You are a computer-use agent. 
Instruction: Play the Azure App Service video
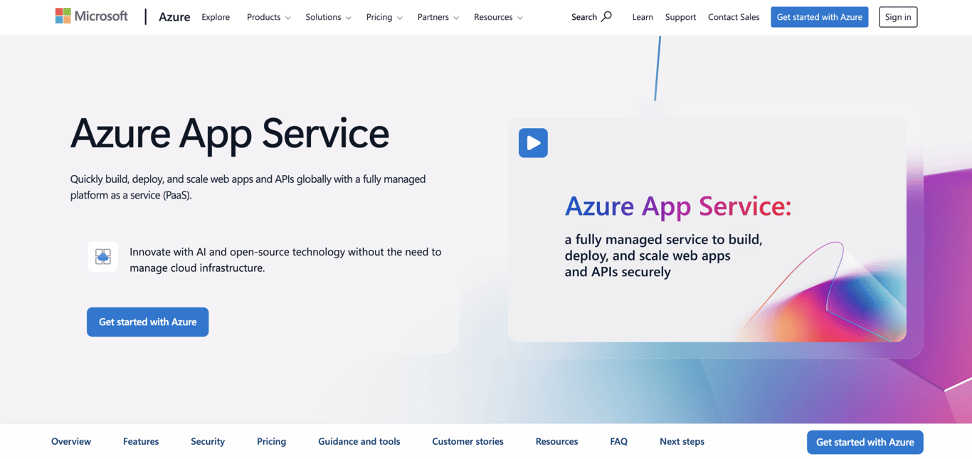click(x=533, y=143)
